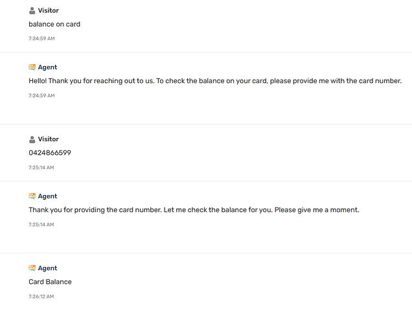The image size is (412, 324).
Task: Click the second Visitor name label
Action: point(49,139)
